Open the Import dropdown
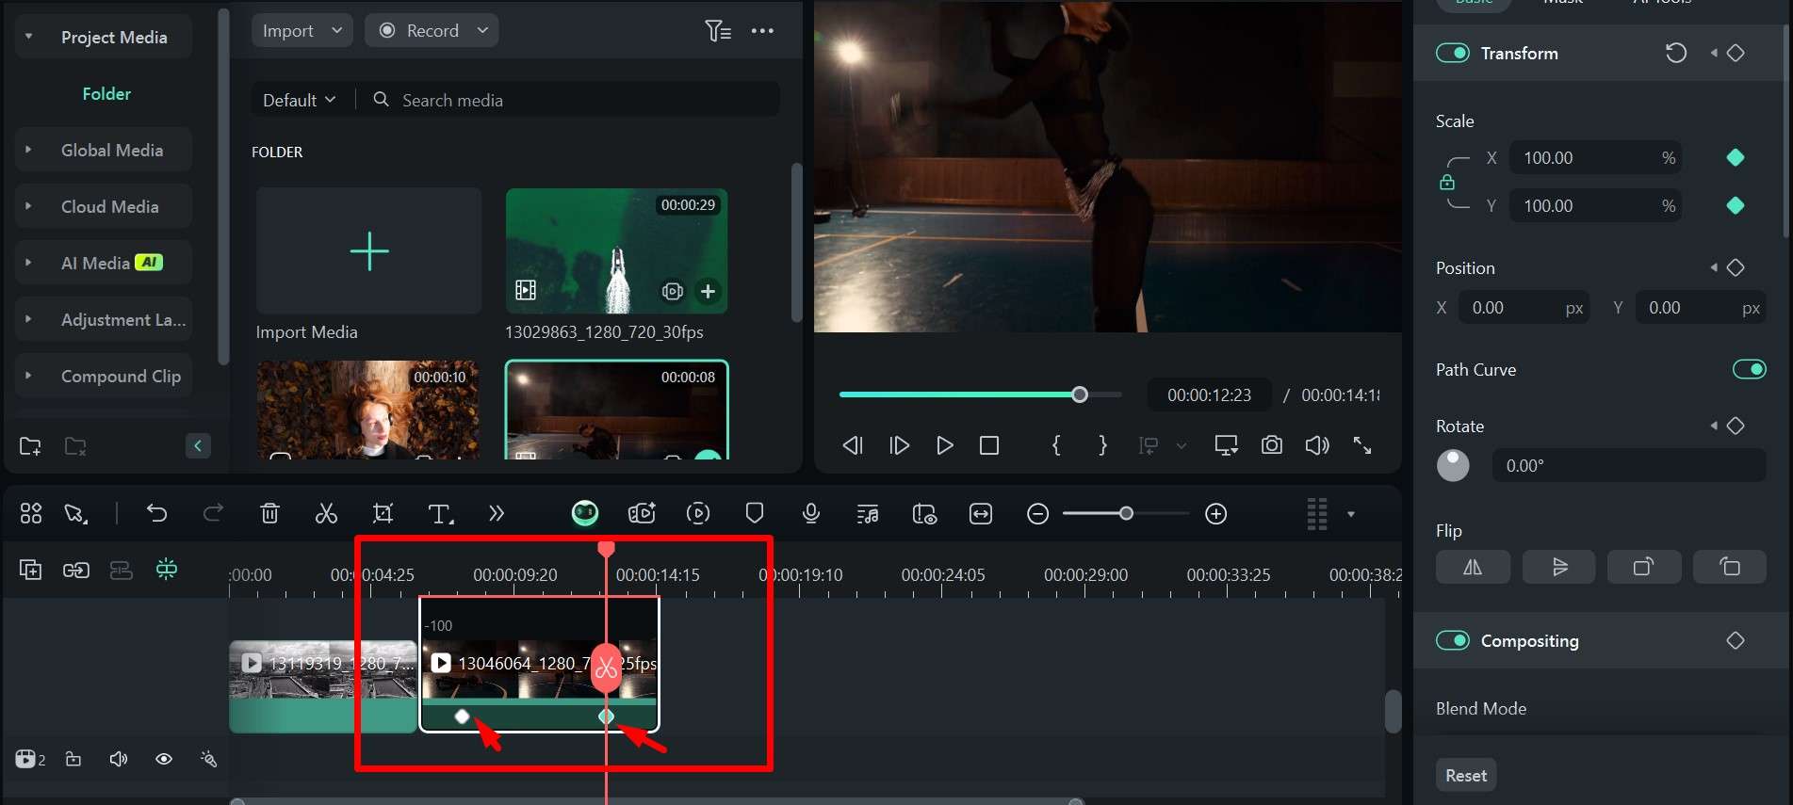The image size is (1793, 805). [x=302, y=30]
